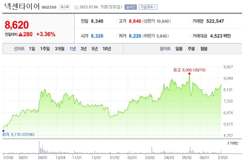Select the 3년 line chart period
The height and width of the screenshot is (166, 242).
(x=83, y=49)
